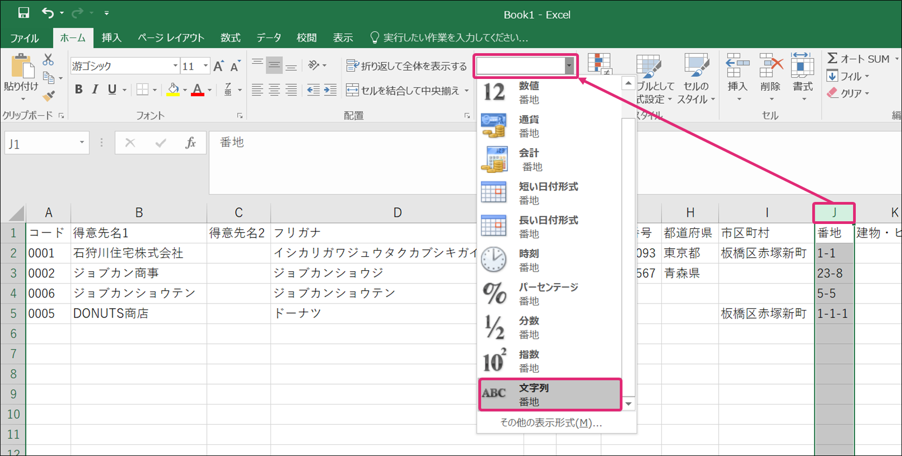Click the オート SUM button
The image size is (902, 456).
[x=858, y=59]
